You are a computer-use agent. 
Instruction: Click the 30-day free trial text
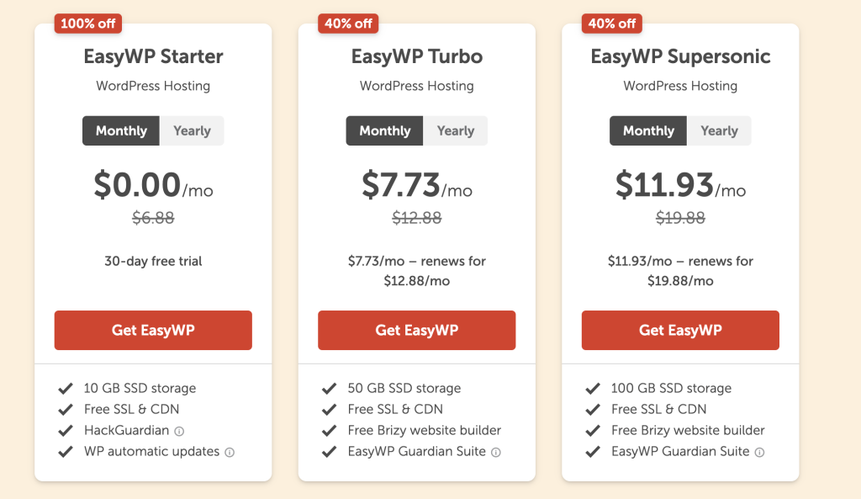[x=153, y=261]
